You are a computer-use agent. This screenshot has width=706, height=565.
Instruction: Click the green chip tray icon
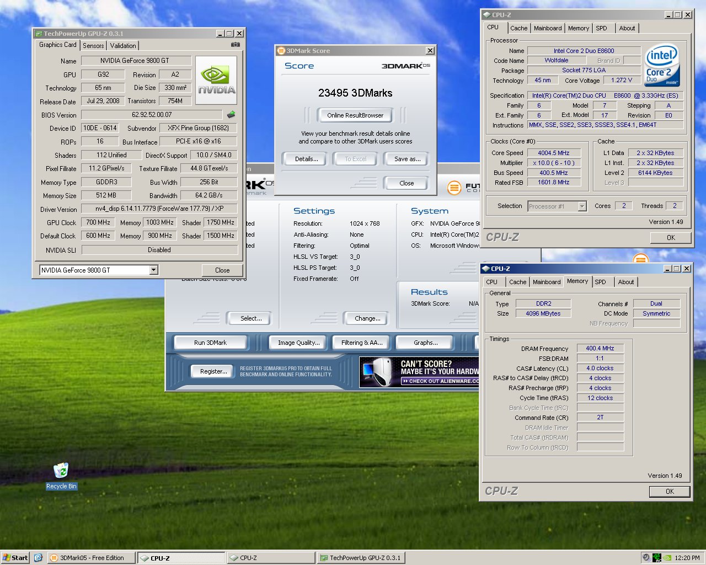(657, 558)
